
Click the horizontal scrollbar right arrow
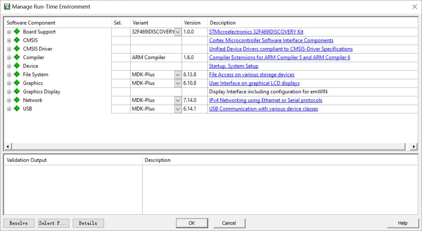414,147
